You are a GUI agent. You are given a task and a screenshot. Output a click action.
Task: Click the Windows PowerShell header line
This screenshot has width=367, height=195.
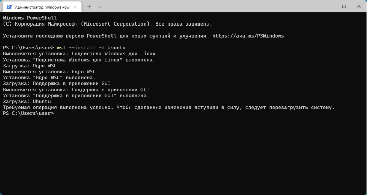click(30, 18)
